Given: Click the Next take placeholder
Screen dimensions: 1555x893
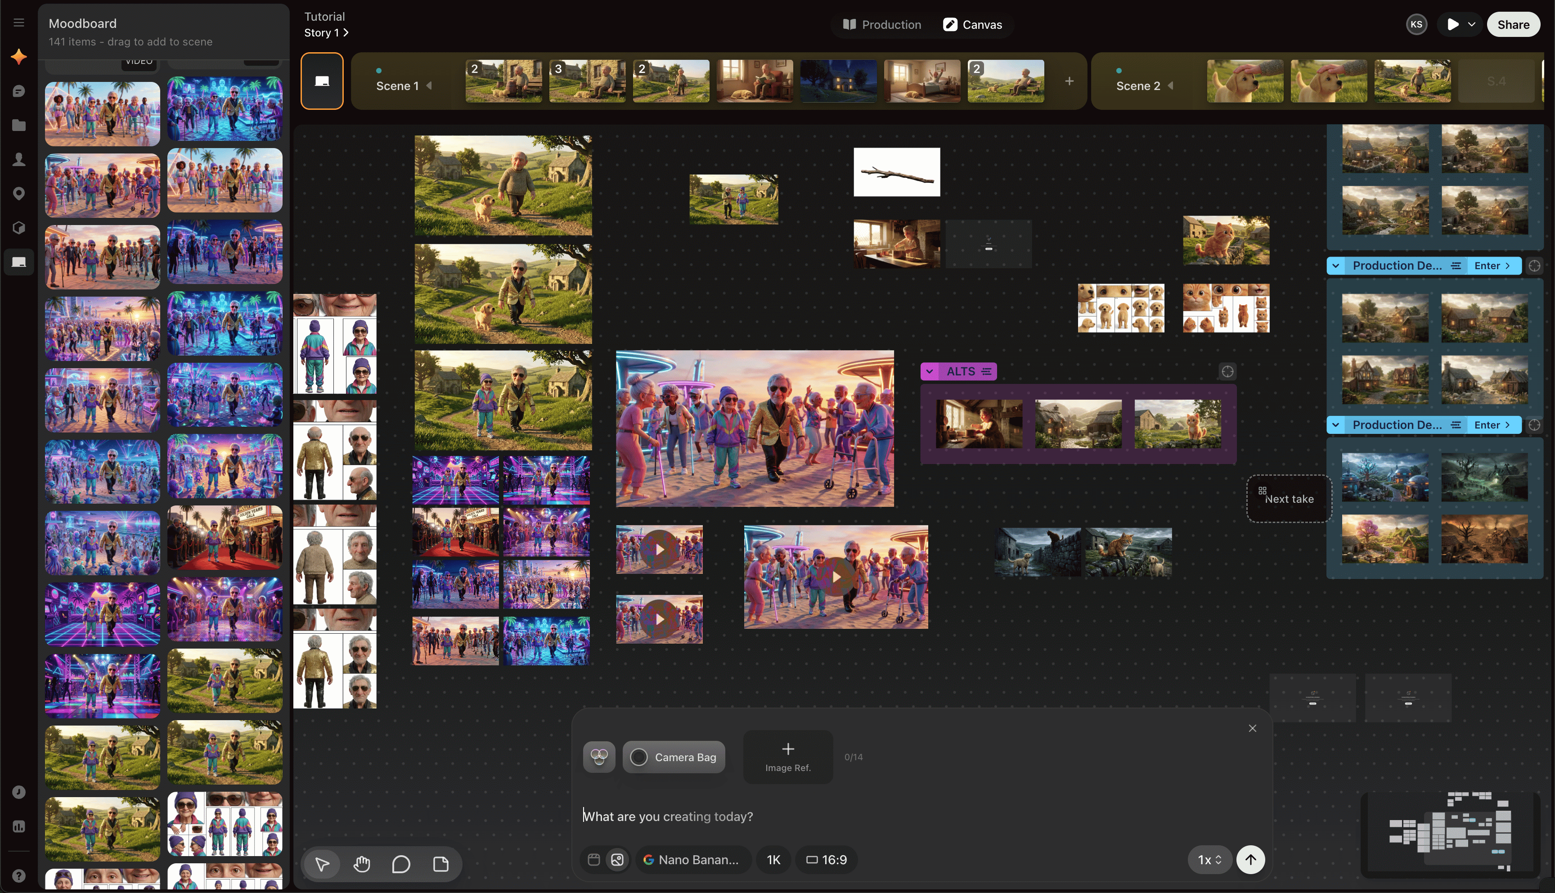Looking at the screenshot, I should pyautogui.click(x=1289, y=499).
